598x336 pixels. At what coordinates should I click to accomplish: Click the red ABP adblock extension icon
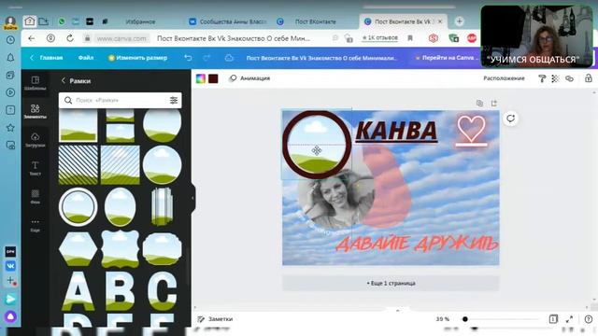(x=472, y=38)
